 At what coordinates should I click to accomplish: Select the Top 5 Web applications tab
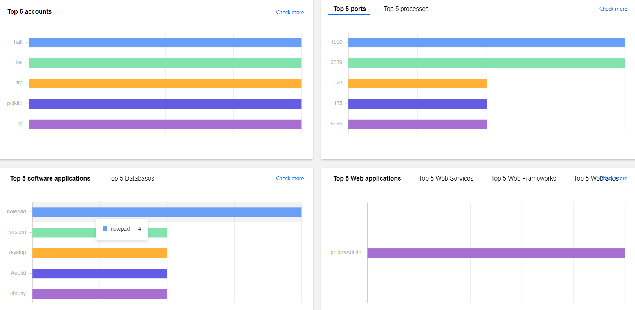(x=367, y=179)
